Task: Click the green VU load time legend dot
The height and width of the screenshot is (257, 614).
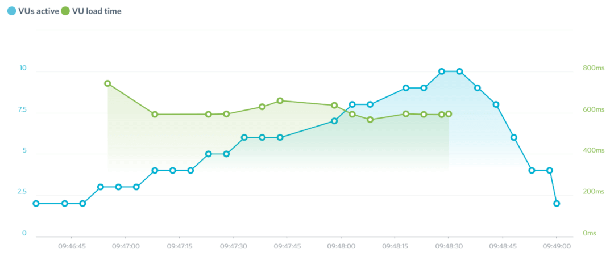Action: click(65, 11)
